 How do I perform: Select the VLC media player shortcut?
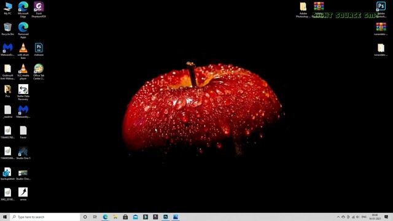[x=23, y=72]
